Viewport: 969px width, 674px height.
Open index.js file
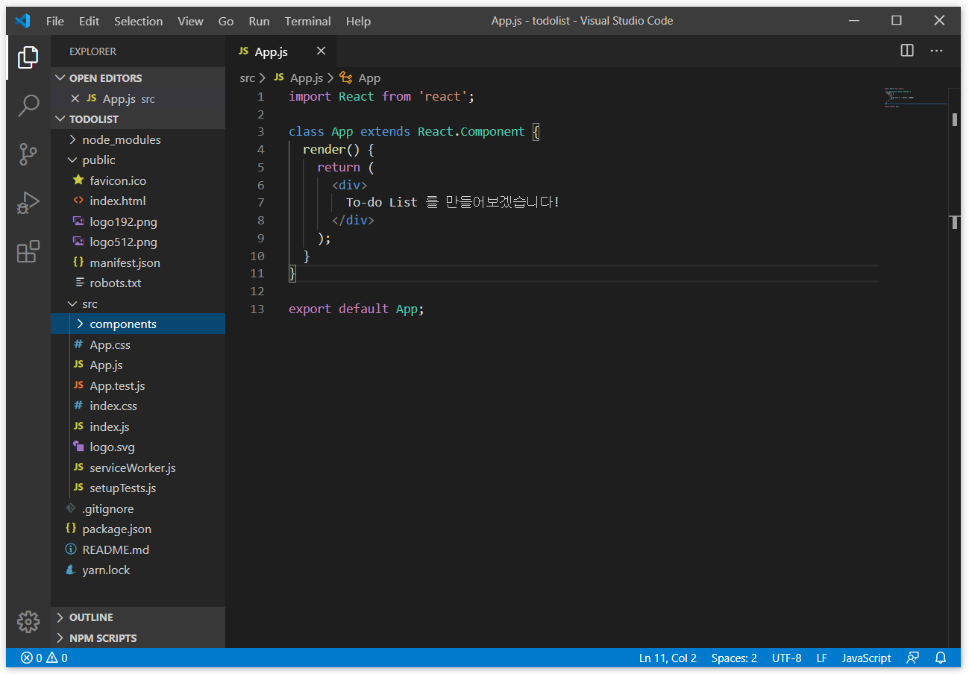pyautogui.click(x=138, y=426)
